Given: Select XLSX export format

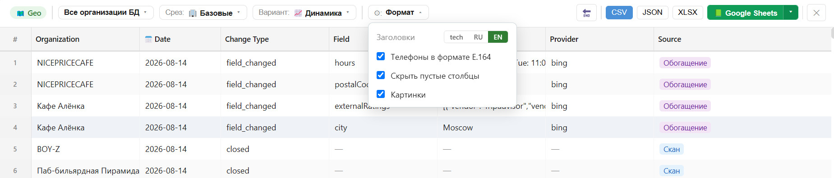Looking at the screenshot, I should [687, 13].
